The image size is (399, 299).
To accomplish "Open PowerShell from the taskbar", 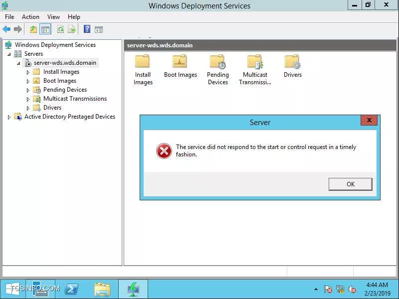I will (72, 289).
